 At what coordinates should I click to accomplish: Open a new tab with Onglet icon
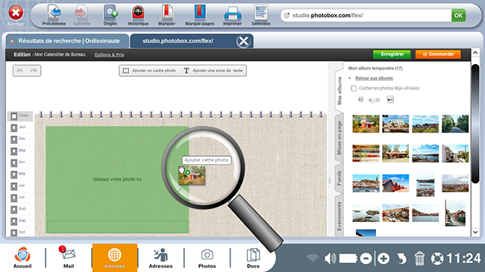[110, 13]
